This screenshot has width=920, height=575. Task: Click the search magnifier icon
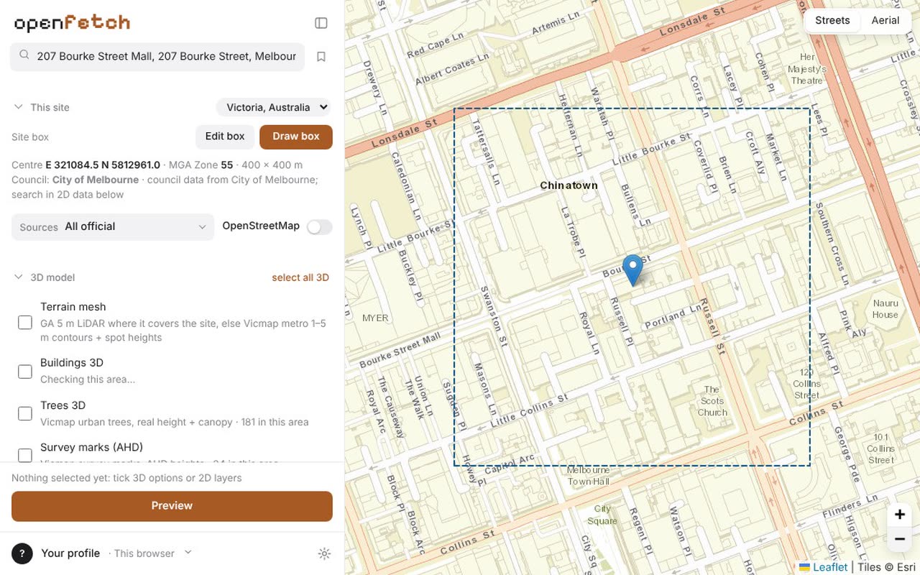24,55
